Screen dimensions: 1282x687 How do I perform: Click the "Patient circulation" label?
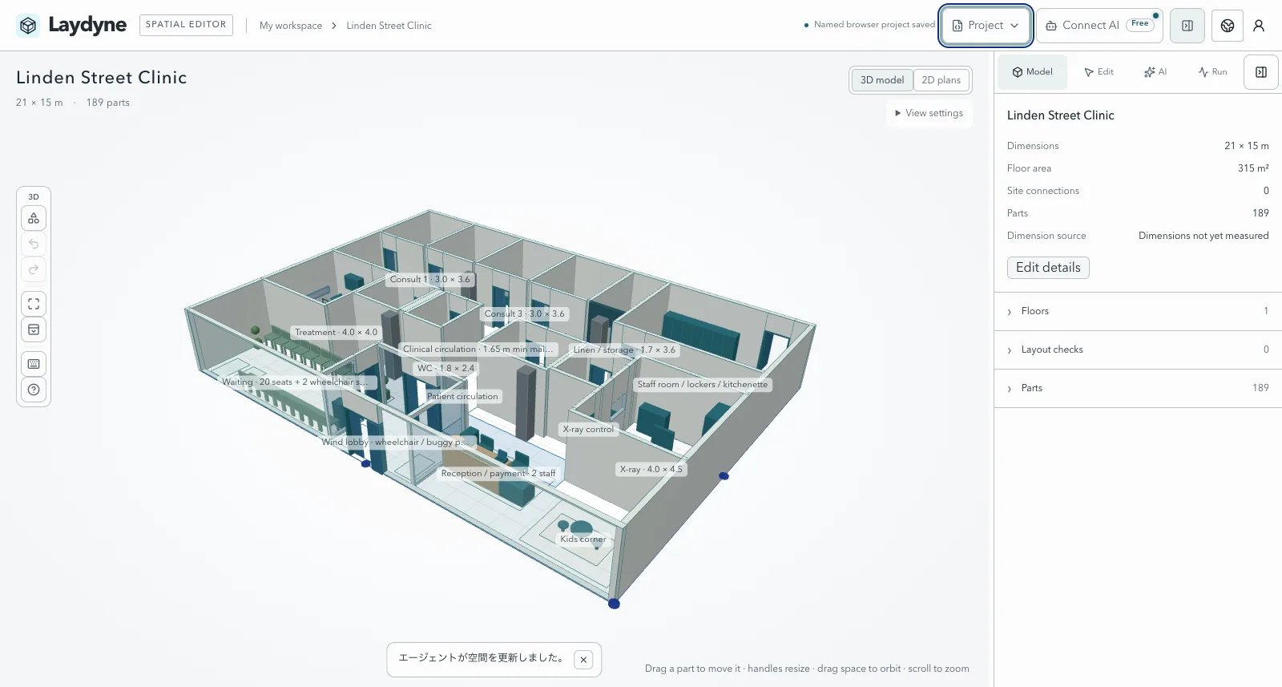pos(462,397)
